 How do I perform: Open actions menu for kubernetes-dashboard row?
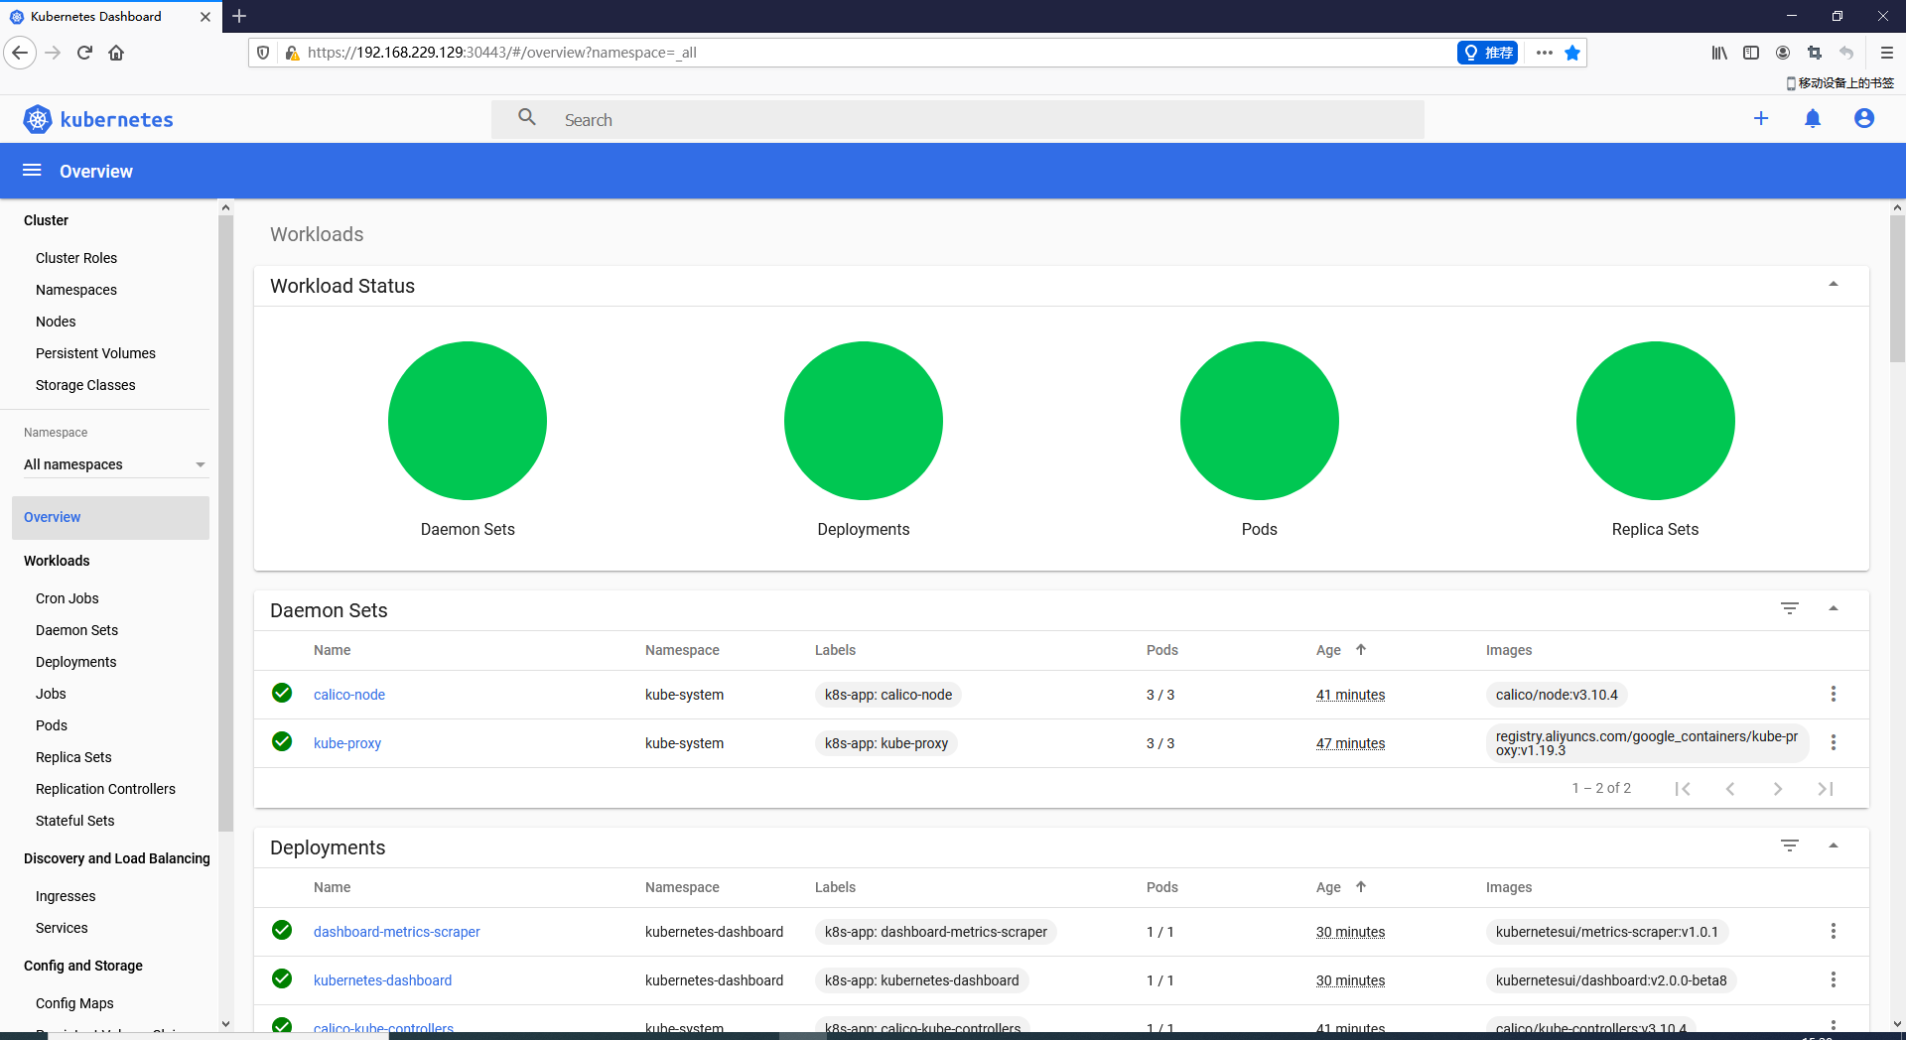tap(1834, 980)
